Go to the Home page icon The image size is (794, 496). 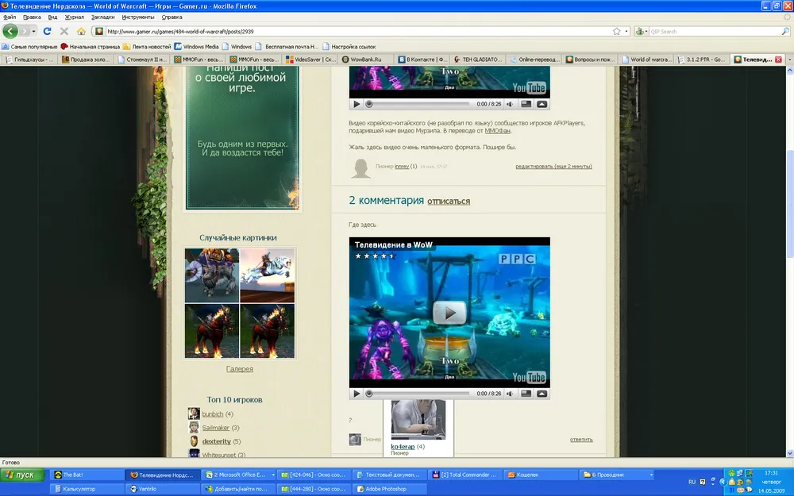pyautogui.click(x=81, y=31)
